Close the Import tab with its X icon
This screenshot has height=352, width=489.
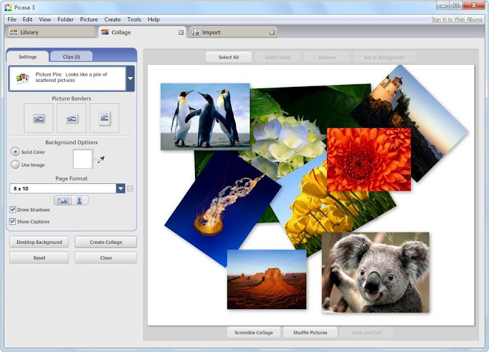coord(272,32)
